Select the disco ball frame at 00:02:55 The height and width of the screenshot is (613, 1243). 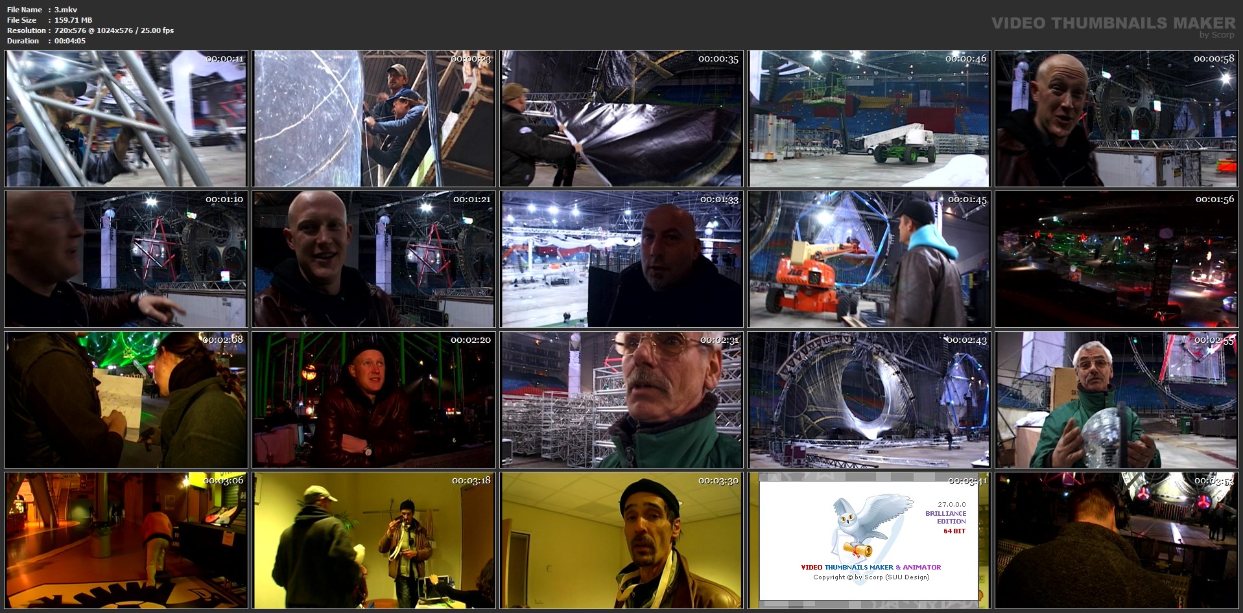click(x=1117, y=400)
